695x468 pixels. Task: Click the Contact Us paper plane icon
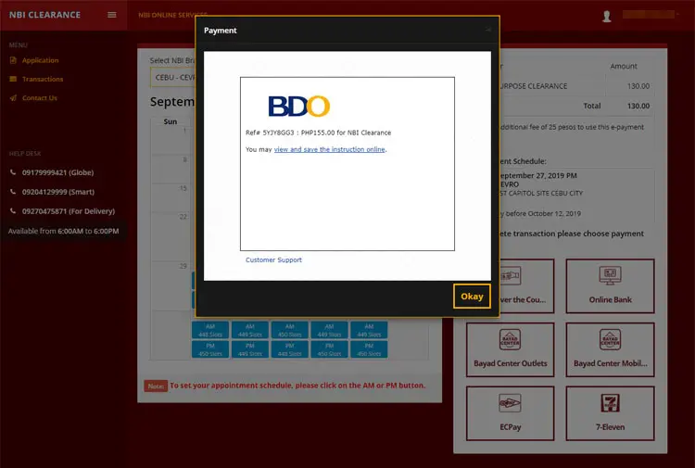(13, 98)
